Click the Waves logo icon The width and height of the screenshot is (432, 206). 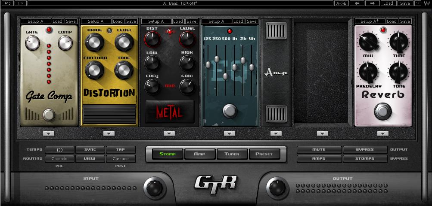point(426,3)
